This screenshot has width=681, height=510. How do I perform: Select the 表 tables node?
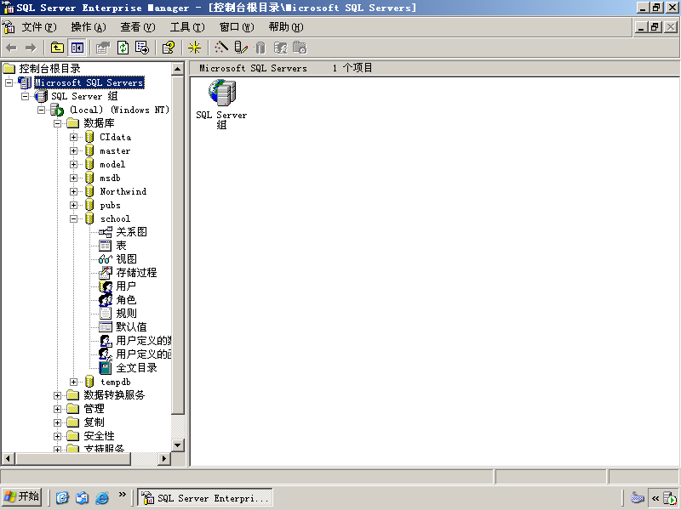coord(121,246)
